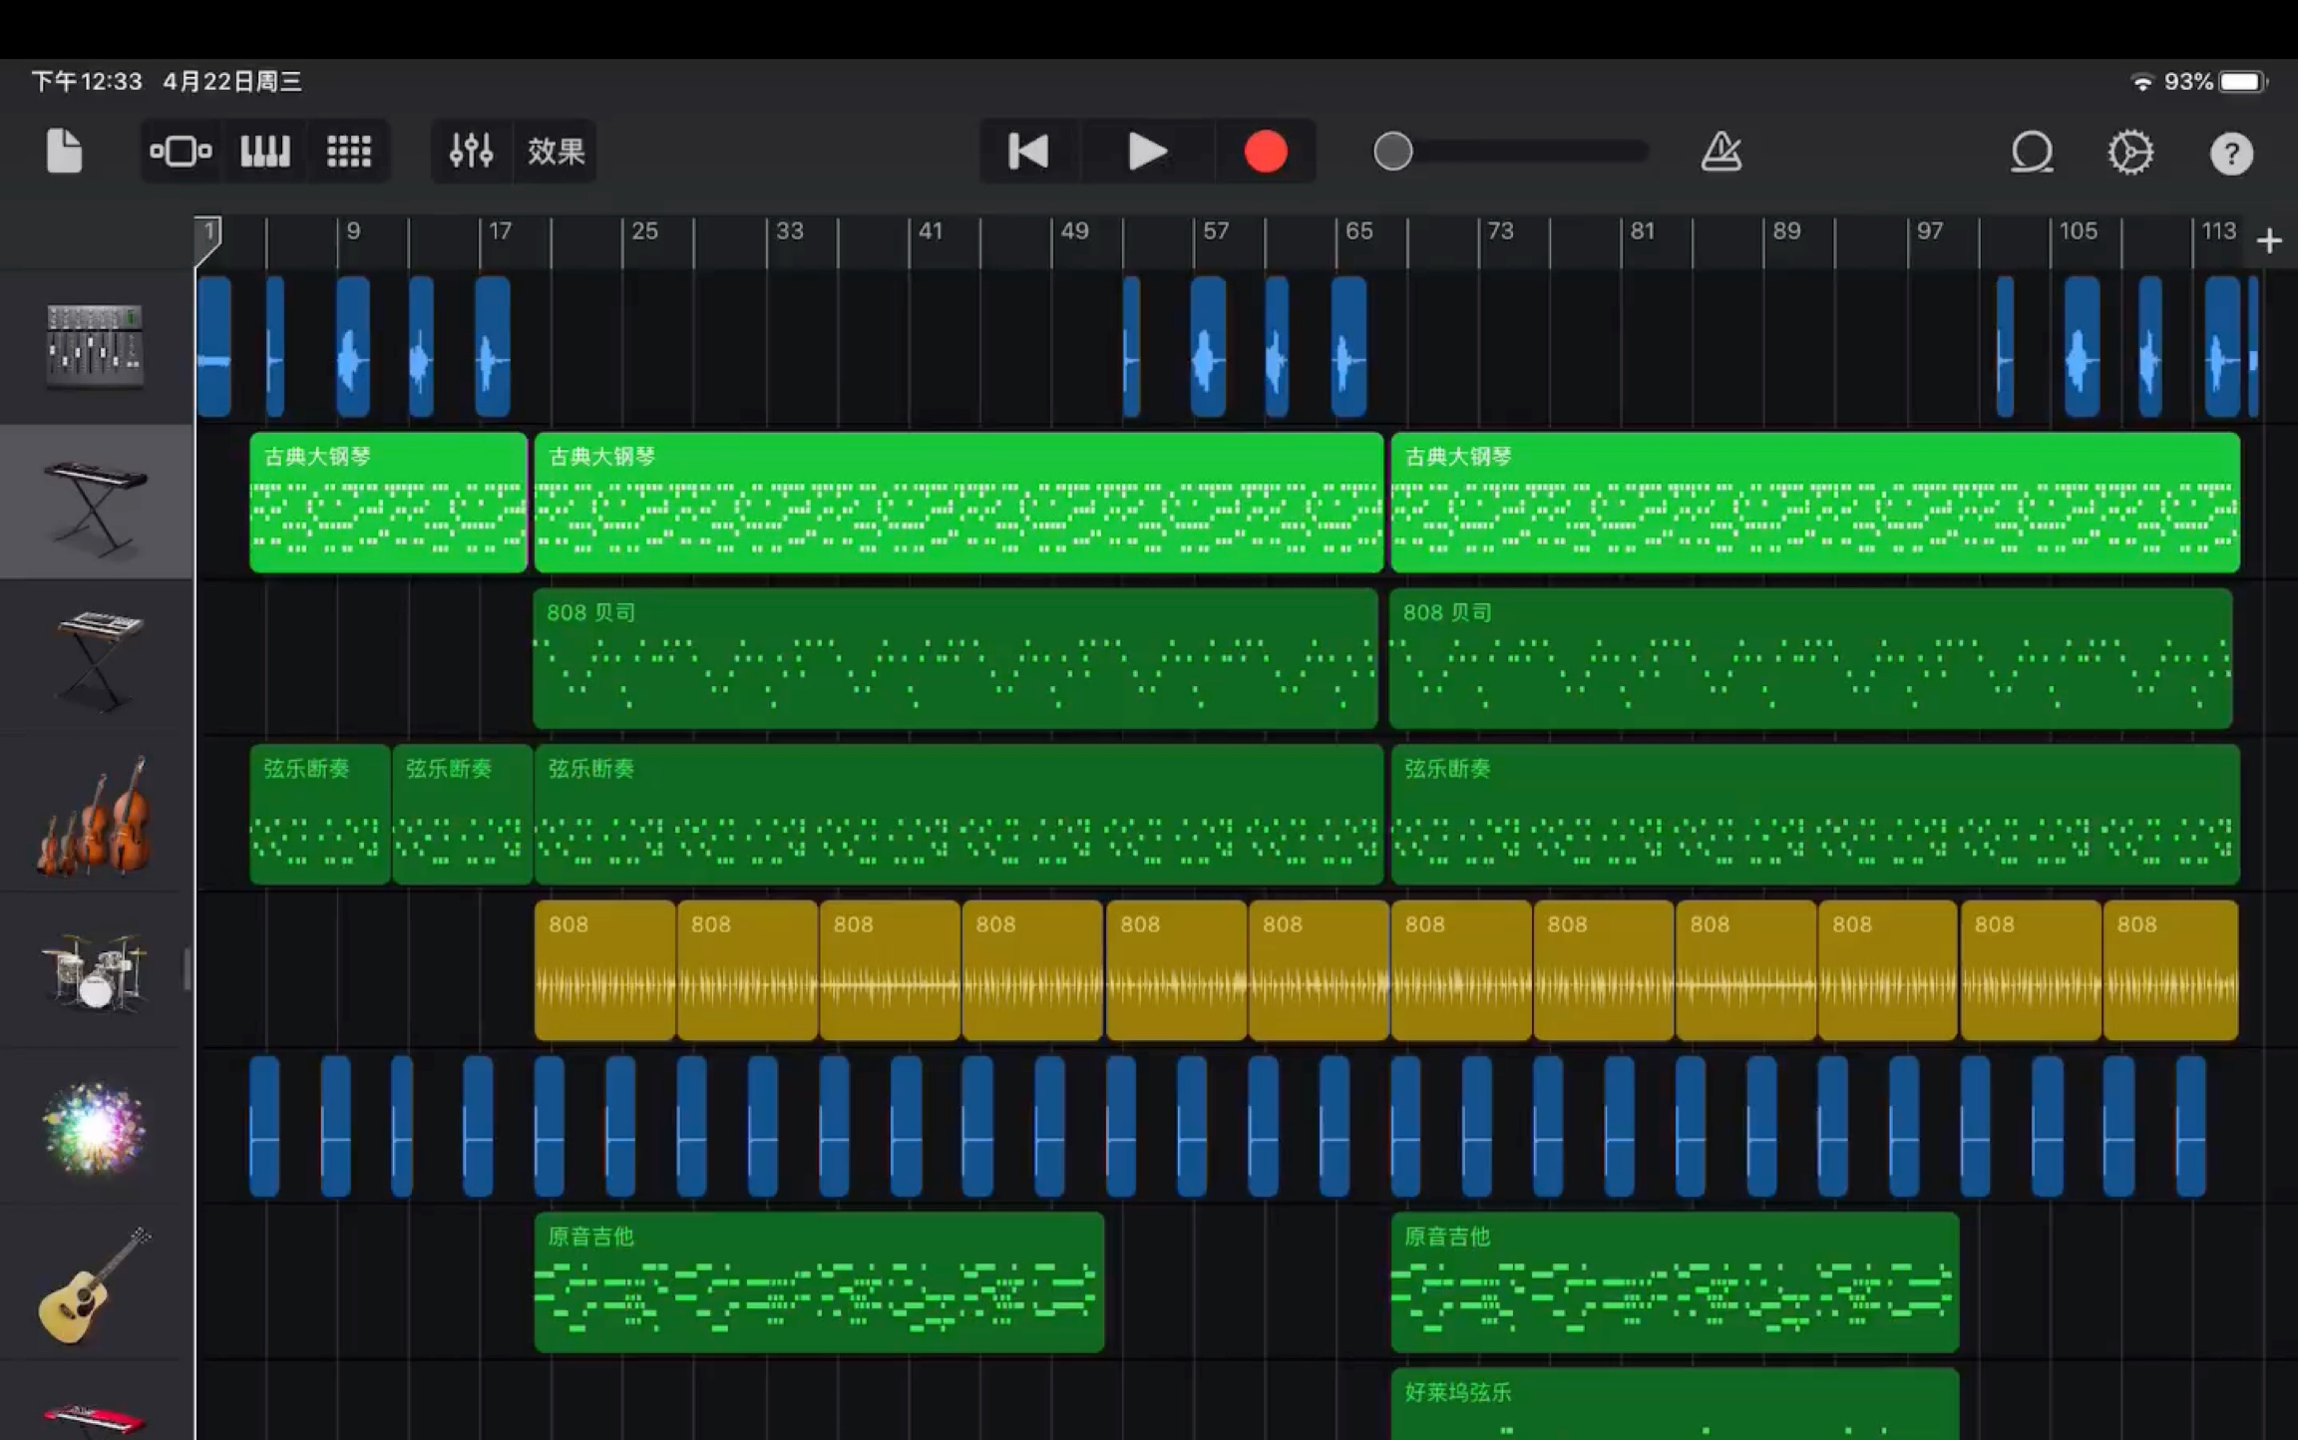
Task: Click the playhead at bar 1
Action: (207, 239)
